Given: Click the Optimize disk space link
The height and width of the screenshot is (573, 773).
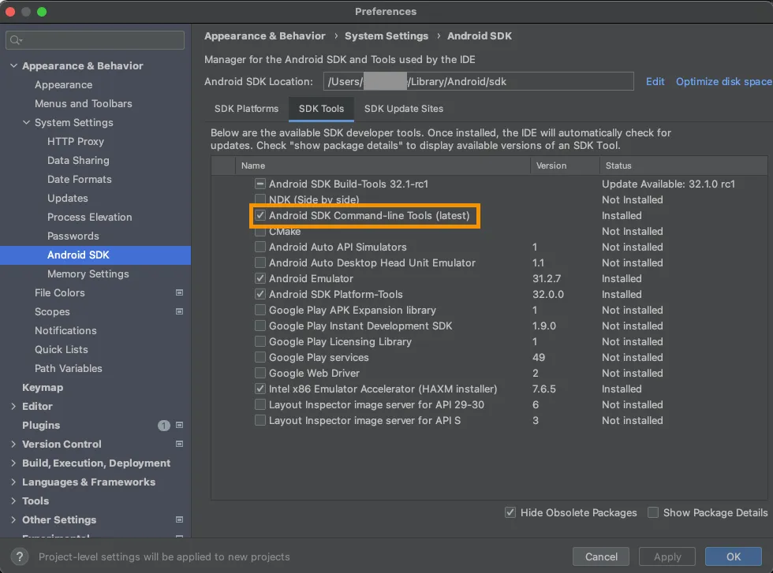Looking at the screenshot, I should pyautogui.click(x=724, y=81).
